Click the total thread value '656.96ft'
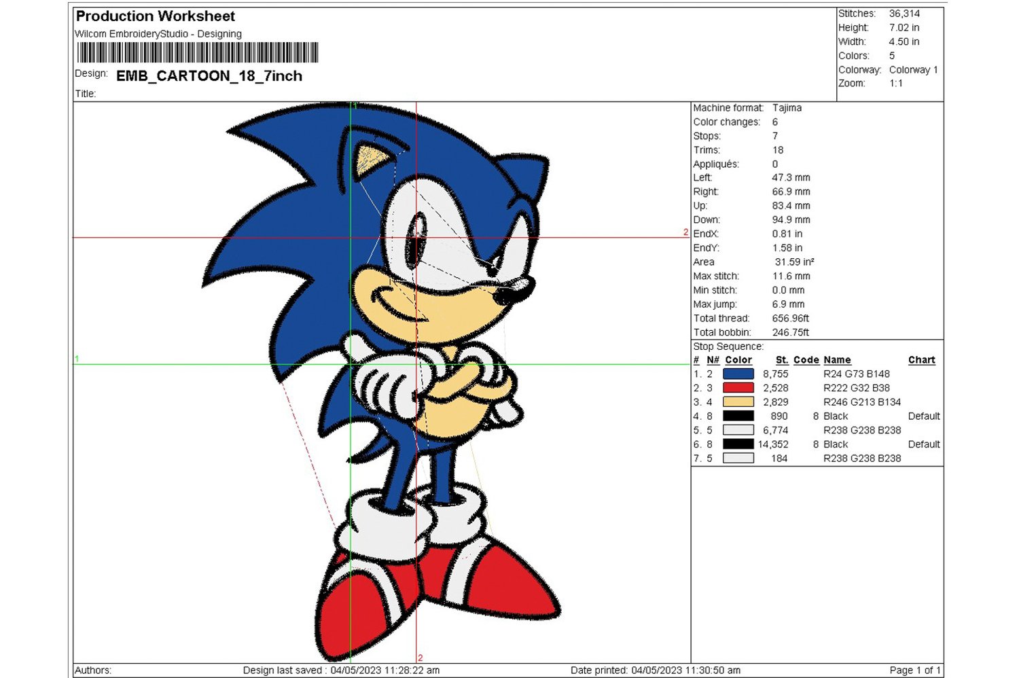Screen dimensions: 1019x678 tap(791, 319)
